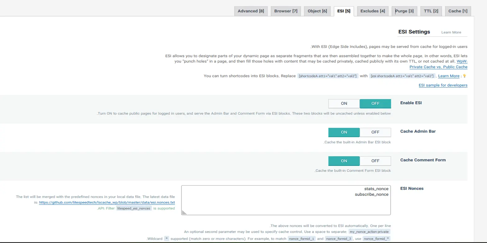487x243 pixels.
Task: Turn Enable ESI to ON
Action: (344, 103)
